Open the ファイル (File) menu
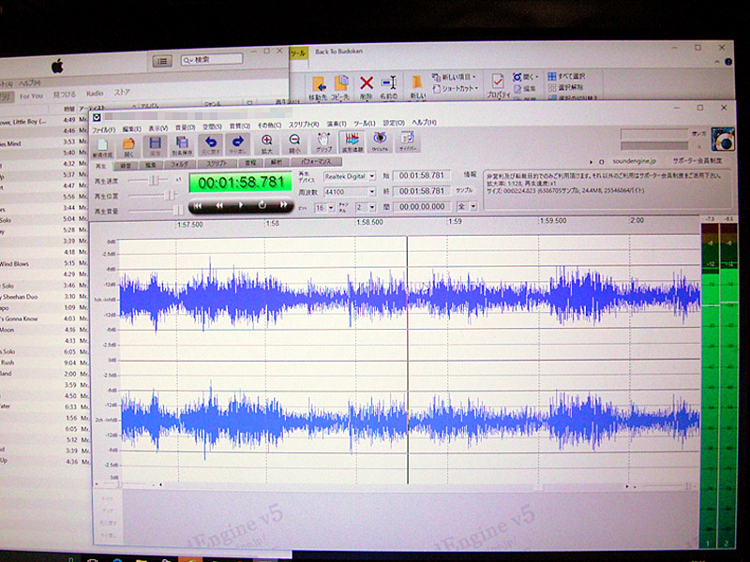Viewport: 750px width, 562px height. (x=103, y=126)
